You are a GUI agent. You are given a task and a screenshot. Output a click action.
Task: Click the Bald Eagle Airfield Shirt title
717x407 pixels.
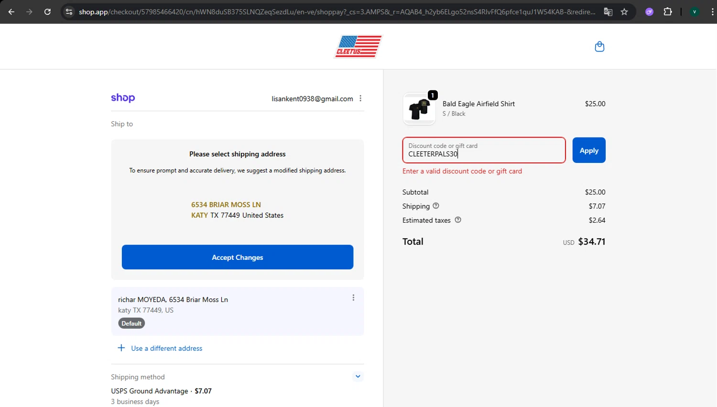point(478,104)
